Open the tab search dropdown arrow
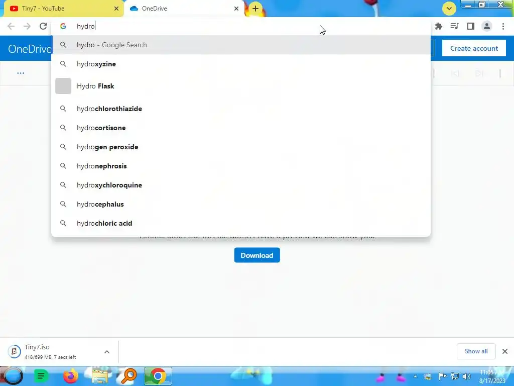This screenshot has height=386, width=514. [449, 9]
